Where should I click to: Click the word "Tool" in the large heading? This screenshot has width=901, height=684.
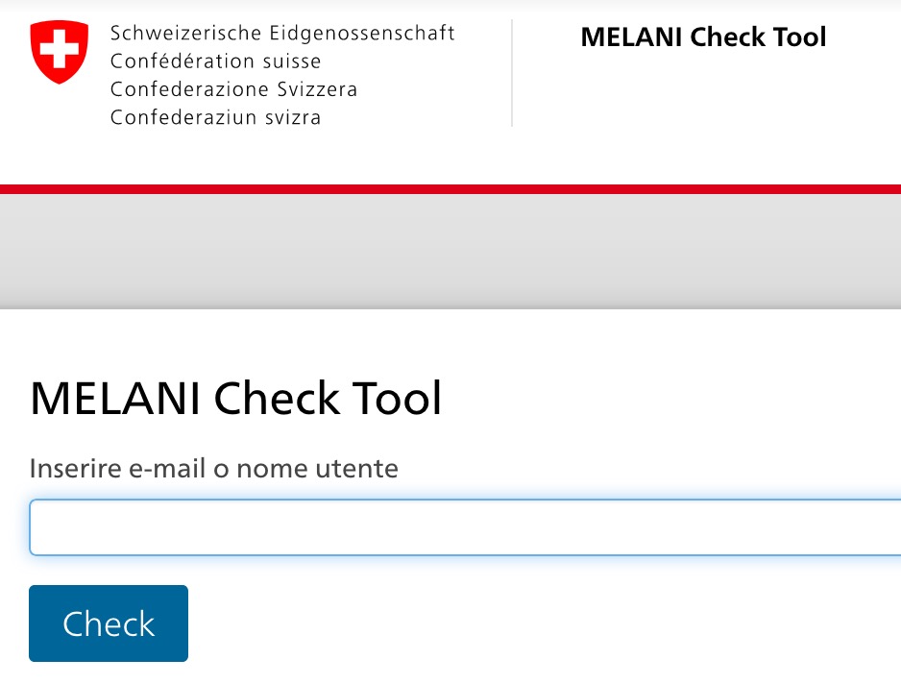tap(397, 398)
